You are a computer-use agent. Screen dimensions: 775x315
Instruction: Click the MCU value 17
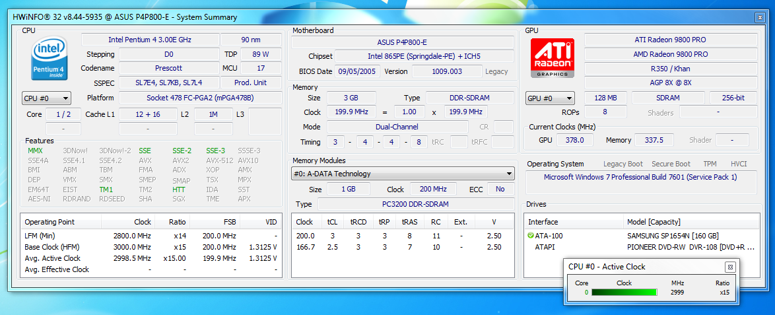pos(261,68)
